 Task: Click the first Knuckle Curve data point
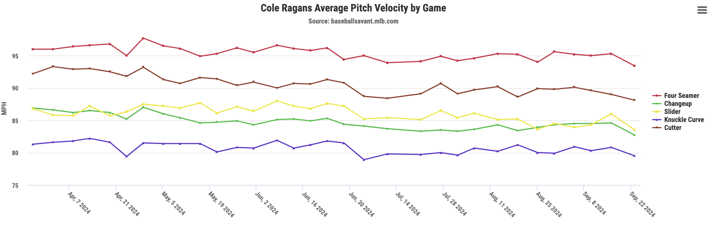click(33, 144)
